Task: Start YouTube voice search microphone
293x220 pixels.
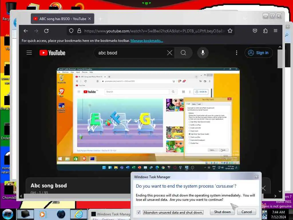Action: coord(203,53)
